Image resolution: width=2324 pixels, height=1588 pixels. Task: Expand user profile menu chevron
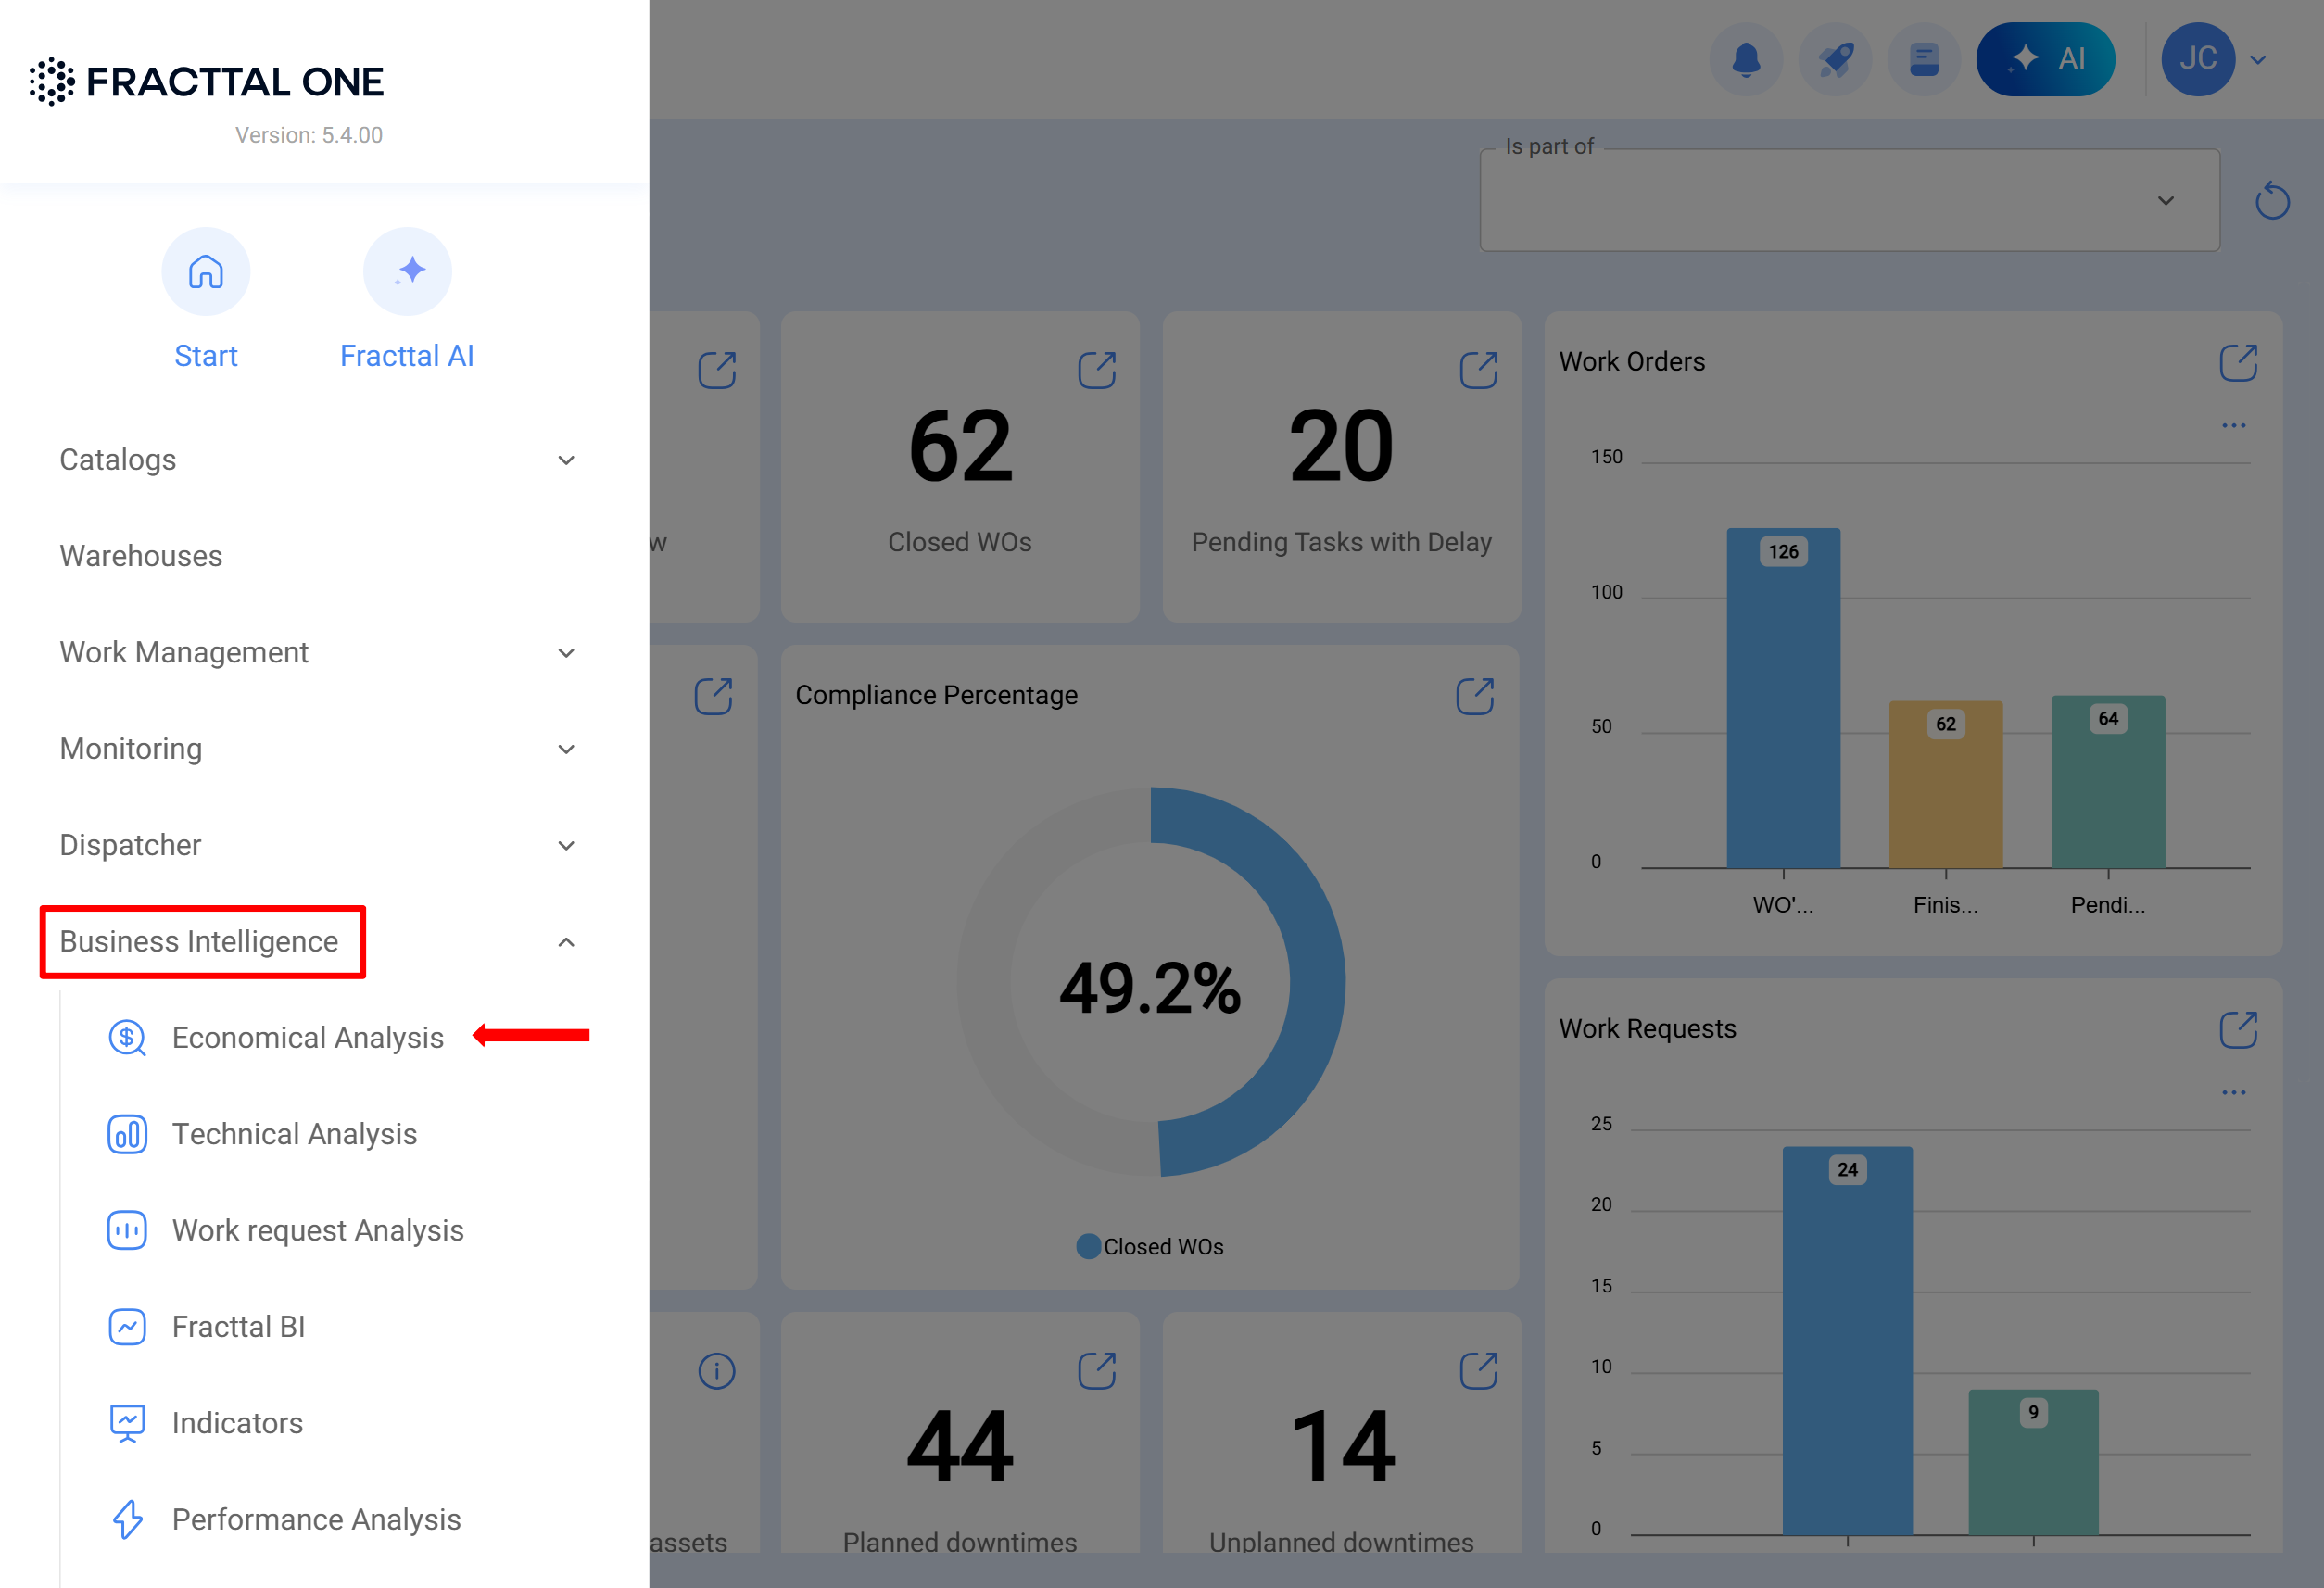[2258, 60]
